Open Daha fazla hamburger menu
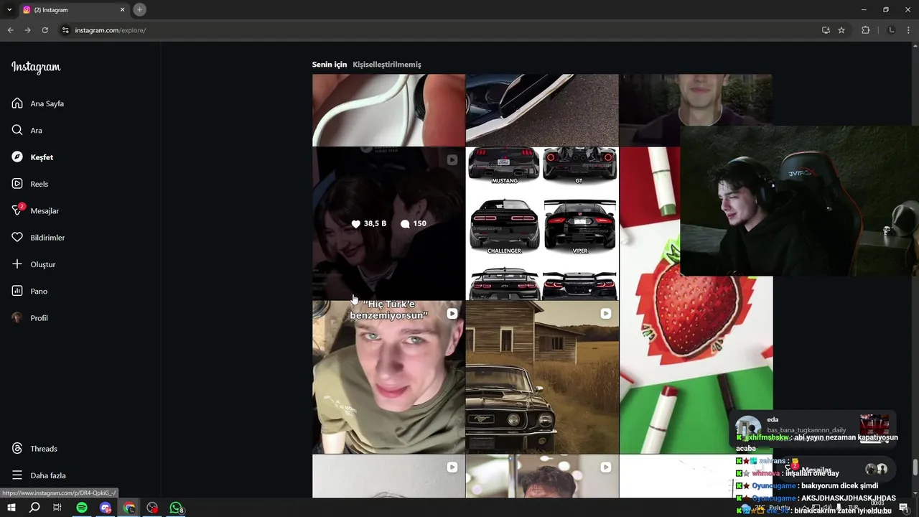 tap(17, 475)
